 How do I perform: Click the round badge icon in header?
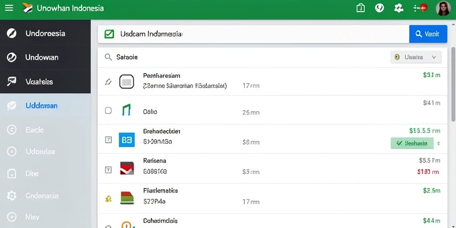coord(379,8)
